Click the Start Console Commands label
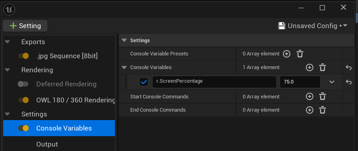Viewport: 358px width, 151px height. tap(159, 97)
